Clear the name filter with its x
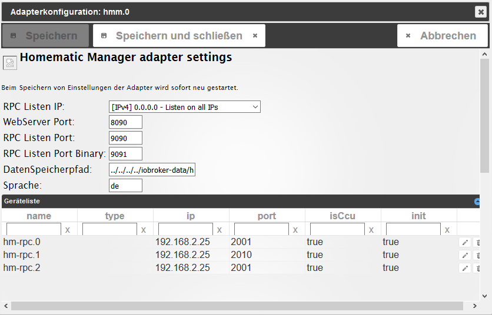This screenshot has width=492, height=315. pos(68,230)
